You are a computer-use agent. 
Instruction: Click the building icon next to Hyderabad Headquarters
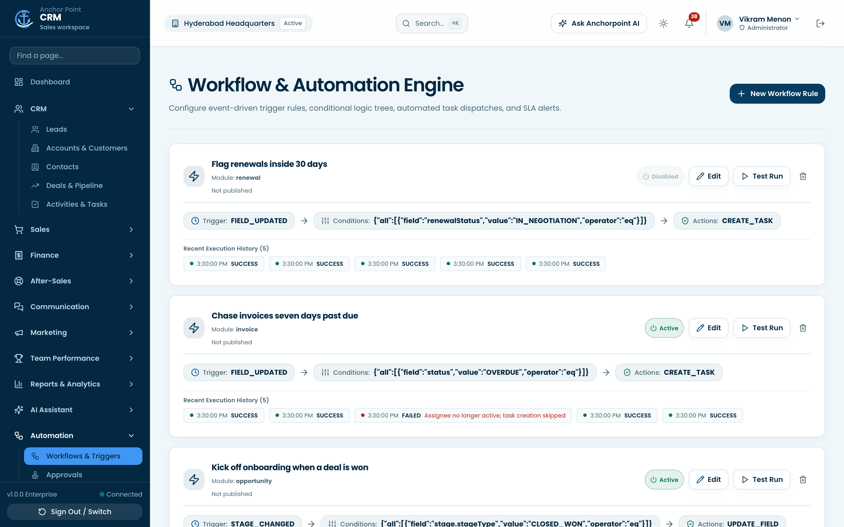pos(175,23)
